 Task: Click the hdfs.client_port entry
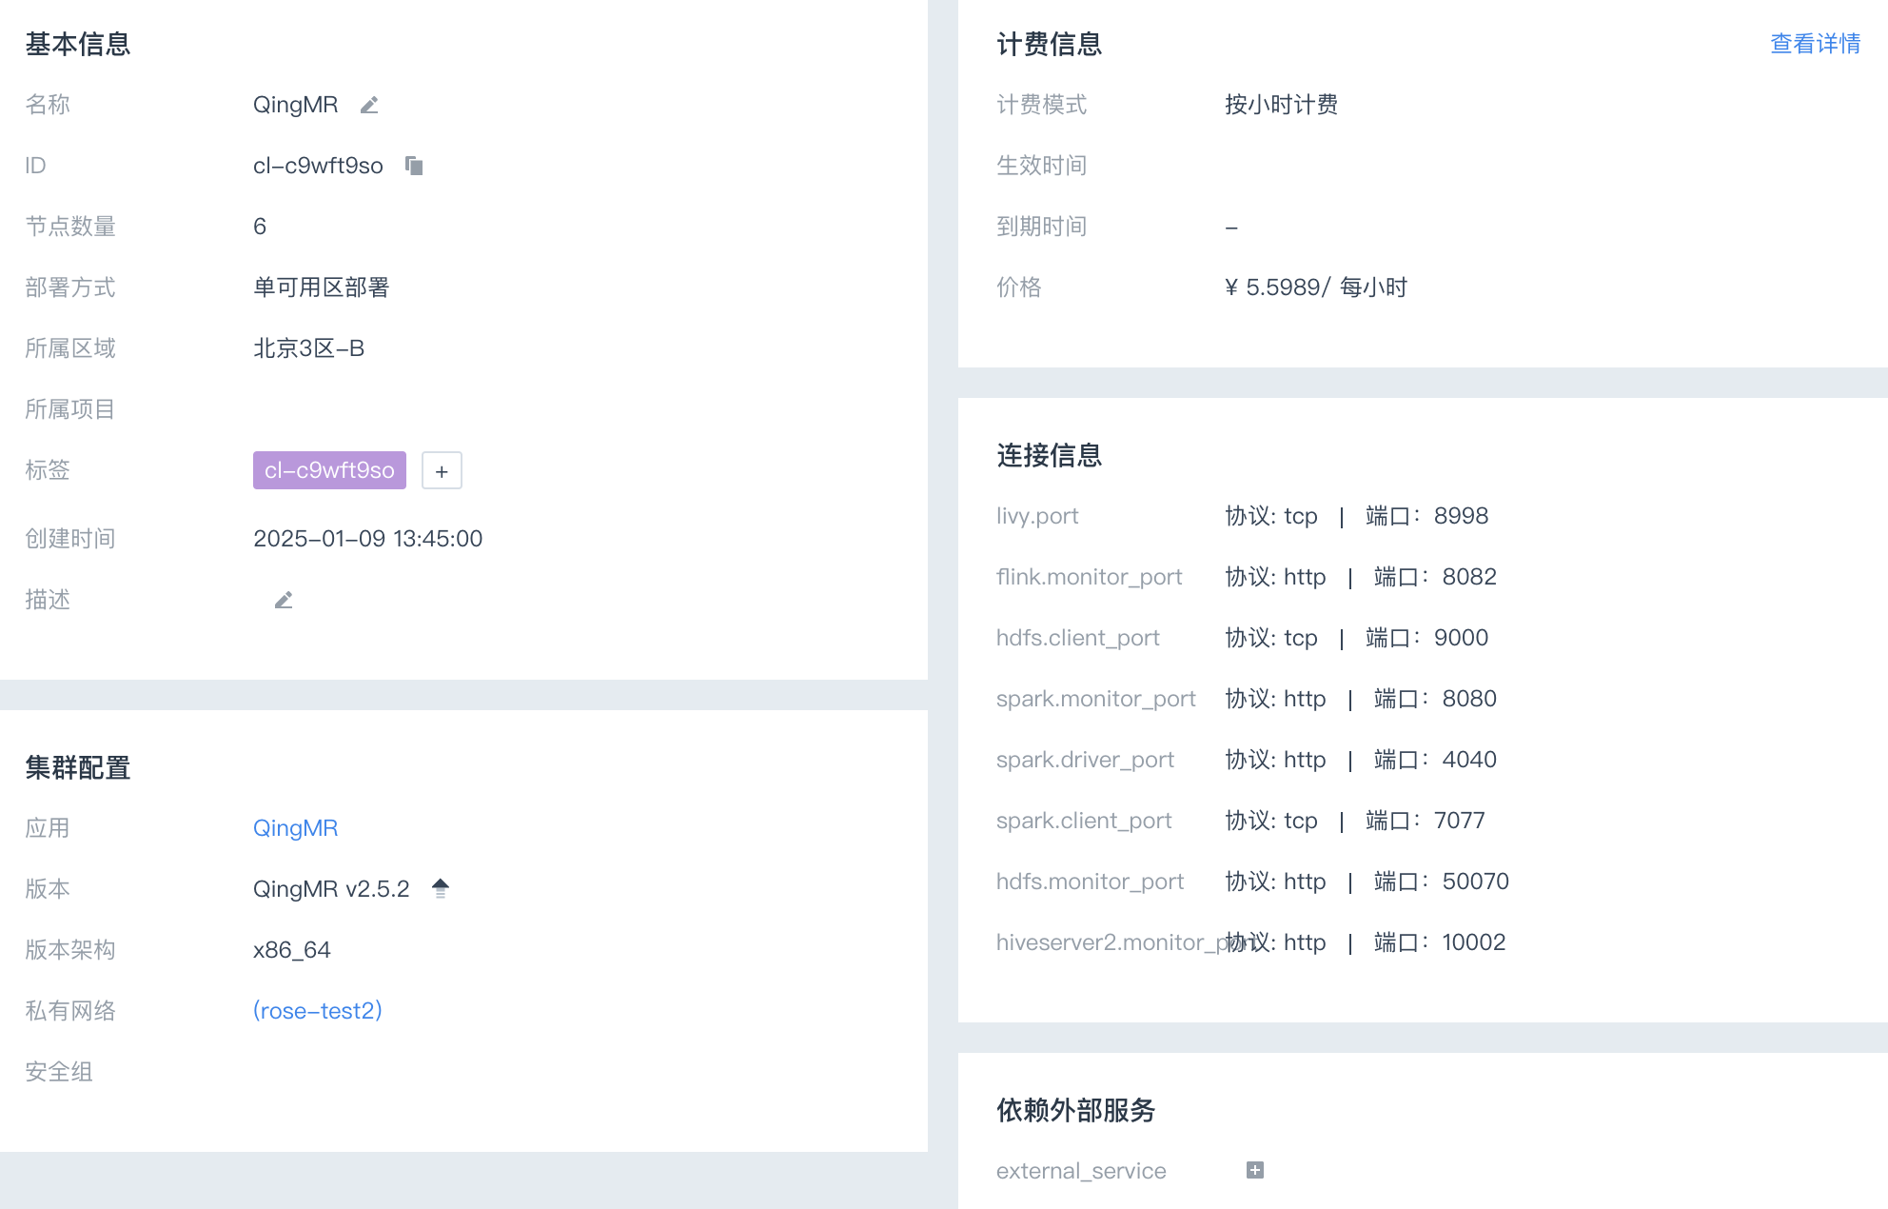click(1078, 638)
